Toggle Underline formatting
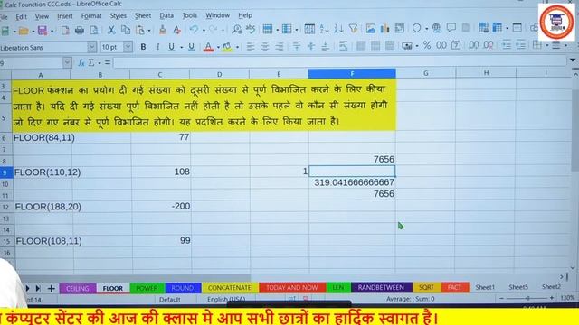This screenshot has width=579, height=325. (x=171, y=47)
